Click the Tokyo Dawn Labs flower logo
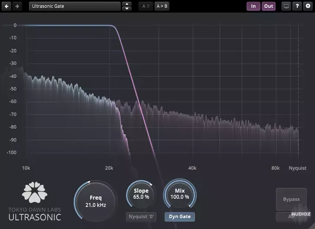 [35, 192]
